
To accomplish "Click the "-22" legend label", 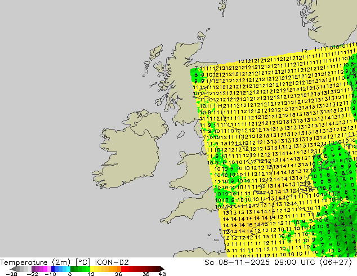I will click(32, 274).
